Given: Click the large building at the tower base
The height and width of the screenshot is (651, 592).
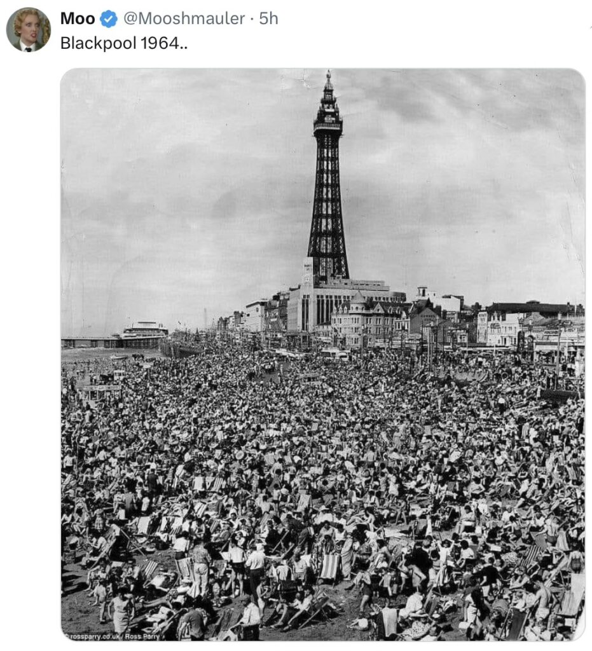Looking at the screenshot, I should [x=345, y=306].
